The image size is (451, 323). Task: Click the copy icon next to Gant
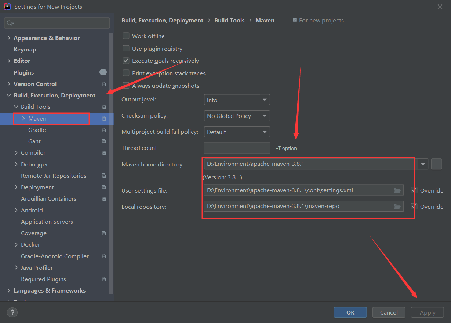tap(103, 141)
